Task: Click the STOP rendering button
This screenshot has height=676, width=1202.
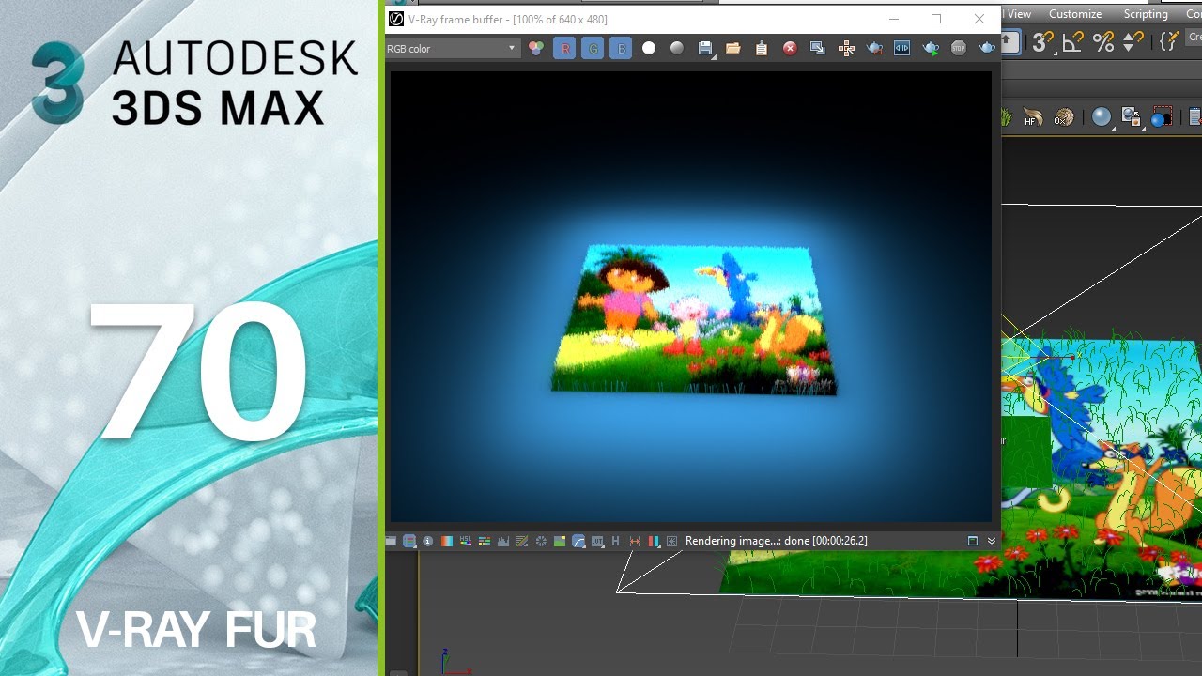Action: click(x=959, y=48)
